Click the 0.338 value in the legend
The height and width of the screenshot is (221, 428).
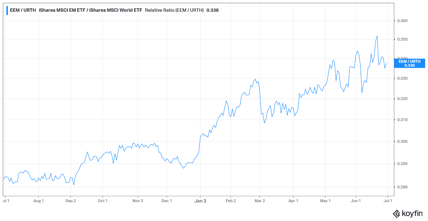click(212, 10)
